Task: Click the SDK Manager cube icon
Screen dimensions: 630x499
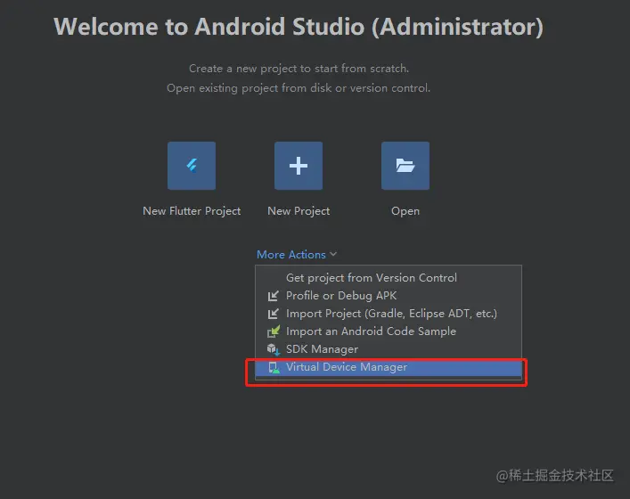Action: tap(274, 349)
